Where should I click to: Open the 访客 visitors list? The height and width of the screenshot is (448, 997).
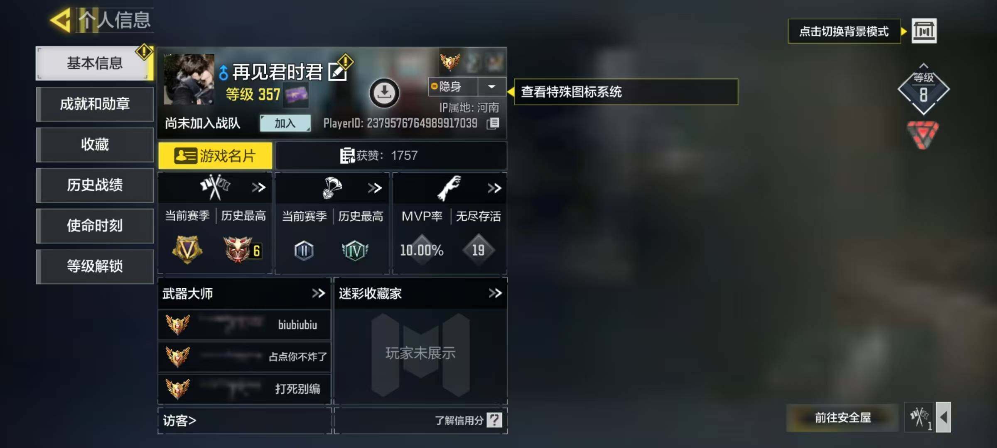pos(179,421)
